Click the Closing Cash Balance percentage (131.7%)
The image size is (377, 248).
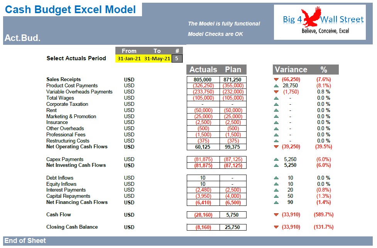(x=324, y=227)
